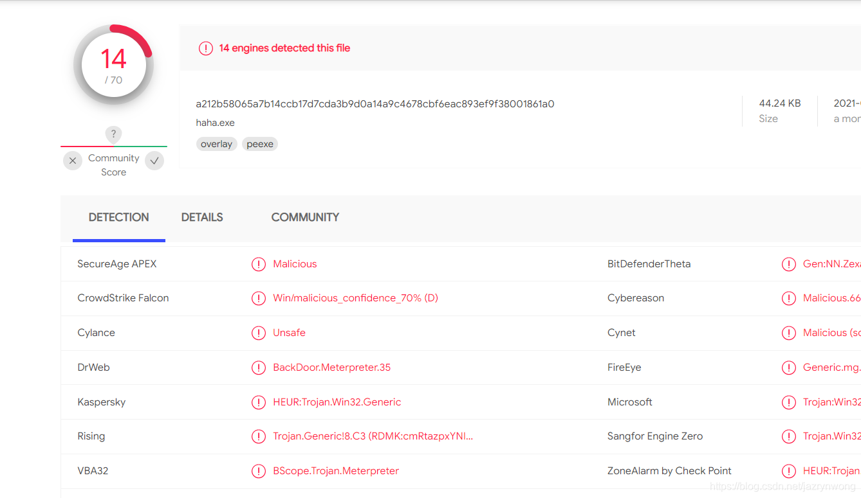Click the 'overlay' tag chip
Image resolution: width=861 pixels, height=498 pixels.
click(x=216, y=144)
